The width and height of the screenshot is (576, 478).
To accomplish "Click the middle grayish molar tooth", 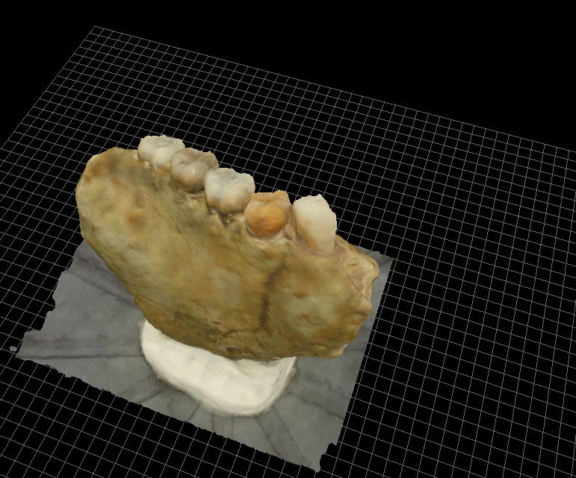I will click(x=229, y=187).
